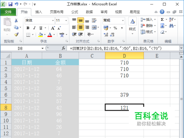Select cell D6 containing 379
The height and width of the screenshot is (138, 184).
[x=124, y=95]
